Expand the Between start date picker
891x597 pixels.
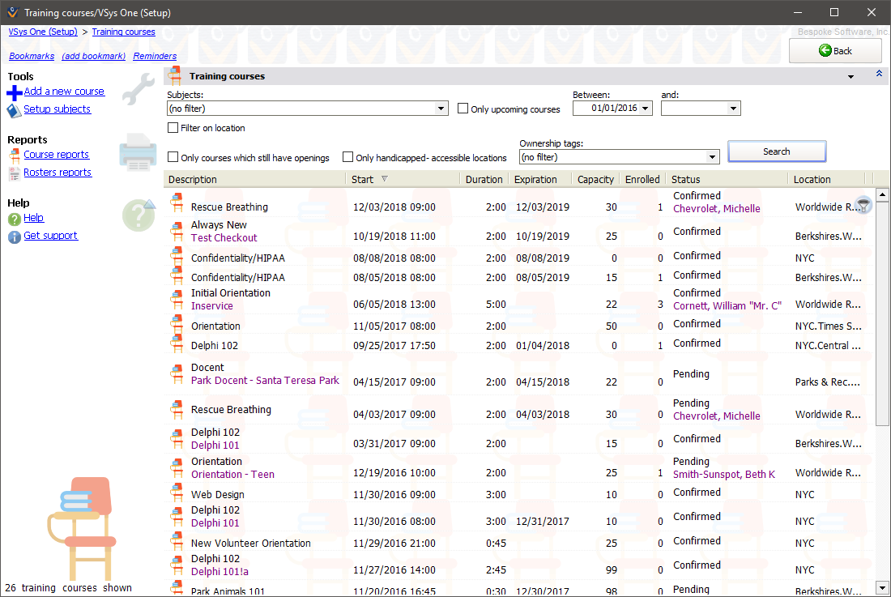646,109
